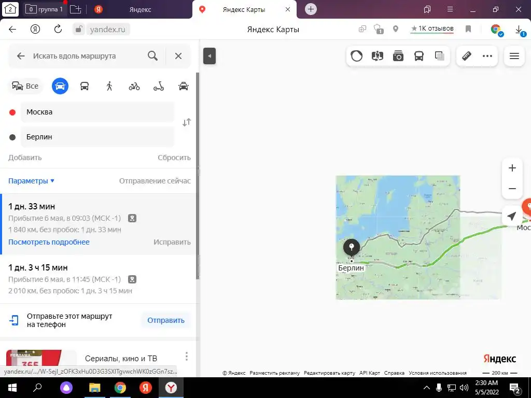Select the 1 дн. 3 ч 15 мин route
Image resolution: width=531 pixels, height=398 pixels.
(98, 279)
